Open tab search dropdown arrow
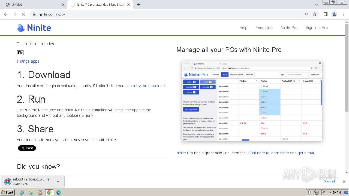This screenshot has width=349, height=196. (317, 5)
